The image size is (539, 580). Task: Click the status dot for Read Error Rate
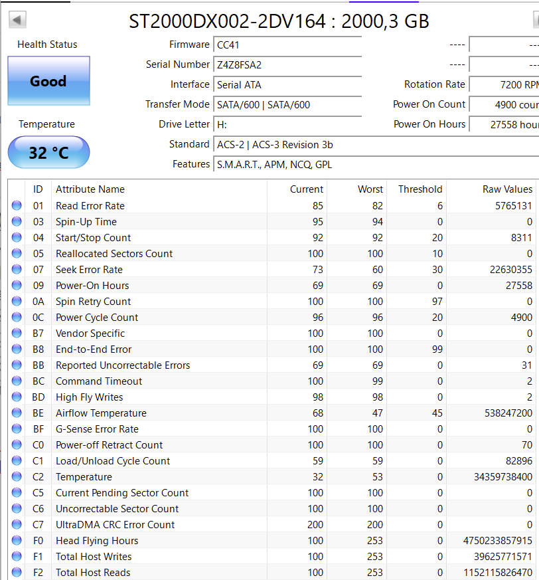17,205
